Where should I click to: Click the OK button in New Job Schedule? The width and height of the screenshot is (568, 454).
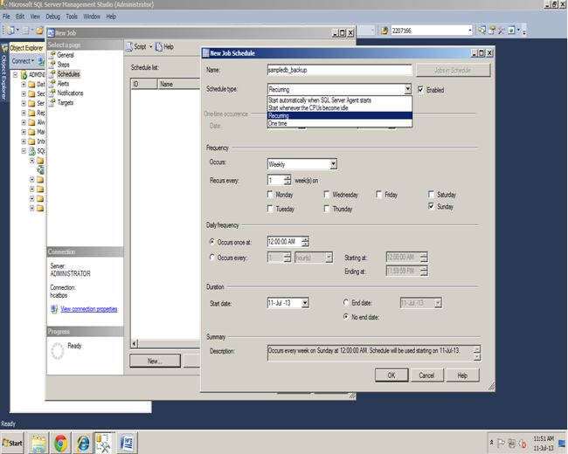click(391, 375)
